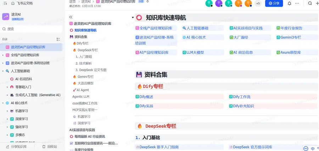The image size is (319, 151).
Task: Jump to Dify专栏 in the outline
Action: (x=82, y=43)
